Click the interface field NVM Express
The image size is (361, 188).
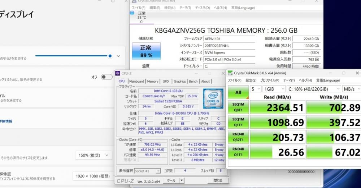(x=229, y=52)
